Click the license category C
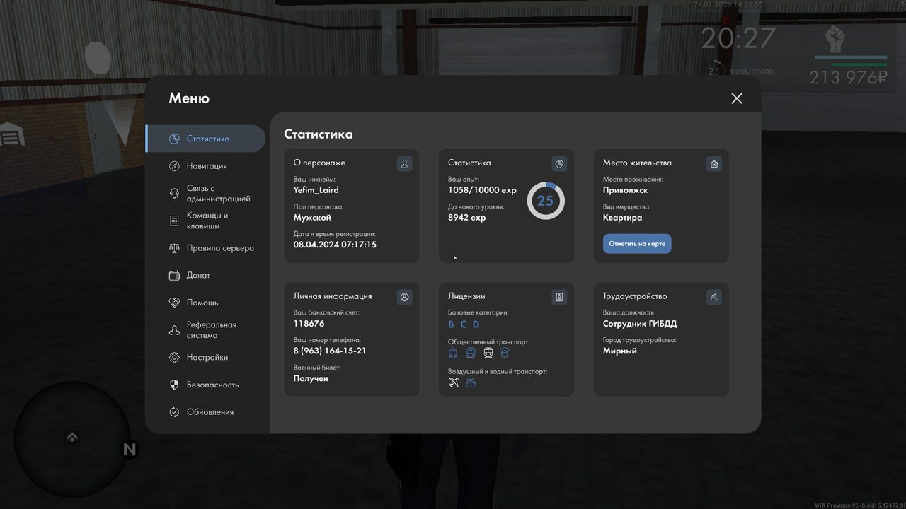906x509 pixels. click(x=464, y=324)
